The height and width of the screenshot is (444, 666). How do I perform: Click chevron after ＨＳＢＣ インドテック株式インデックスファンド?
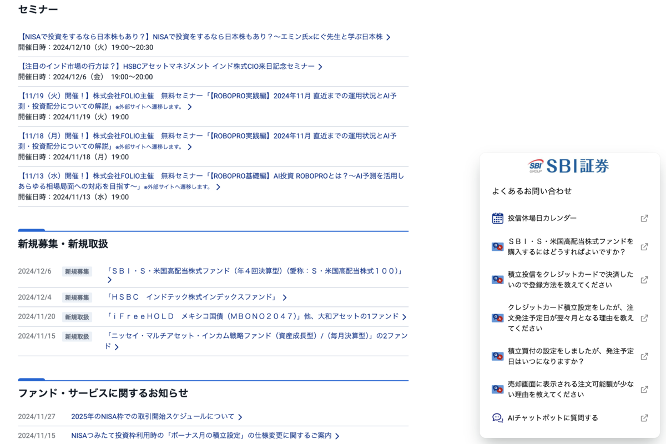[285, 297]
